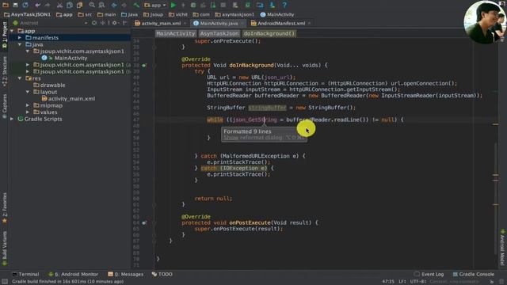Click the Collapse All icon in Project panel
The height and width of the screenshot is (285, 507).
point(103,23)
